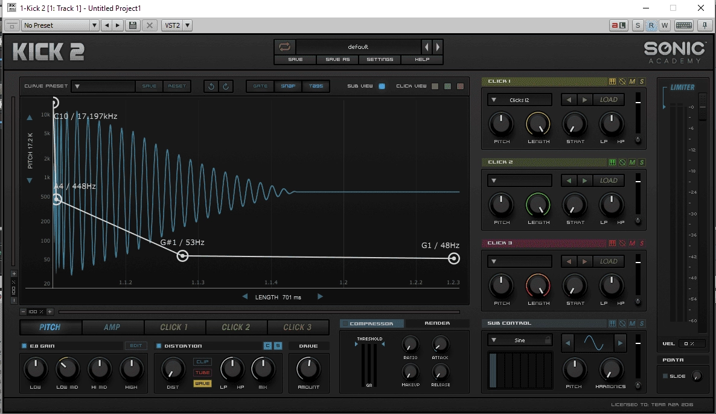Pin the plugin window with pin icon
The height and width of the screenshot is (414, 716).
[705, 25]
